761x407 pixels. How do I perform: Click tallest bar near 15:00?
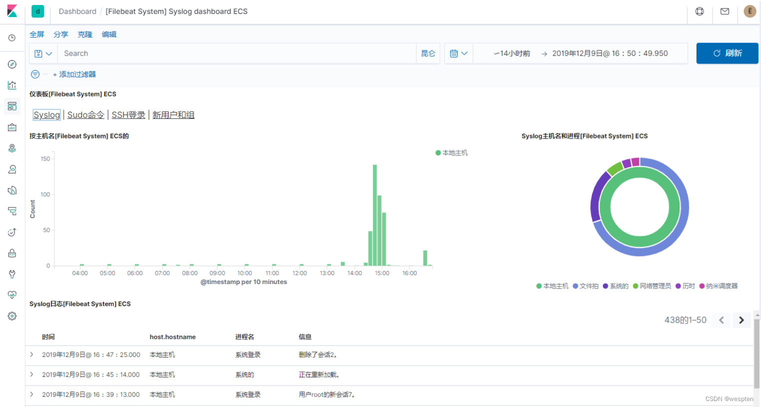click(x=375, y=215)
